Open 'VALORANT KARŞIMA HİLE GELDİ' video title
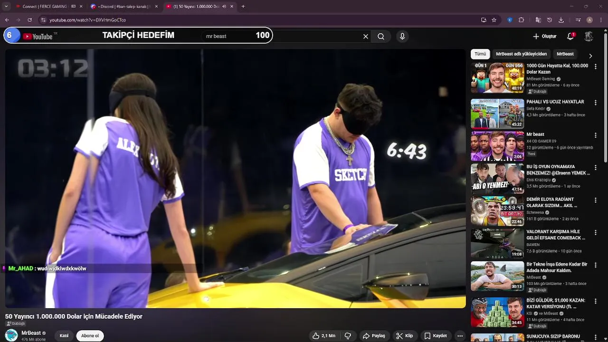 pyautogui.click(x=556, y=235)
